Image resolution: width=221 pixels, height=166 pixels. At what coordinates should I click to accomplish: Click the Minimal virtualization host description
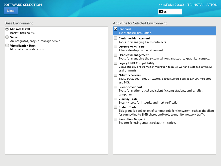pos(28,49)
